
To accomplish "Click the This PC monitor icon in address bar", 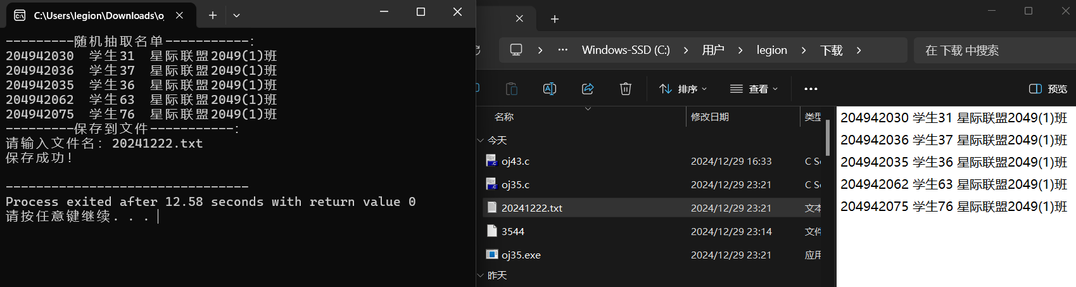I will 516,50.
